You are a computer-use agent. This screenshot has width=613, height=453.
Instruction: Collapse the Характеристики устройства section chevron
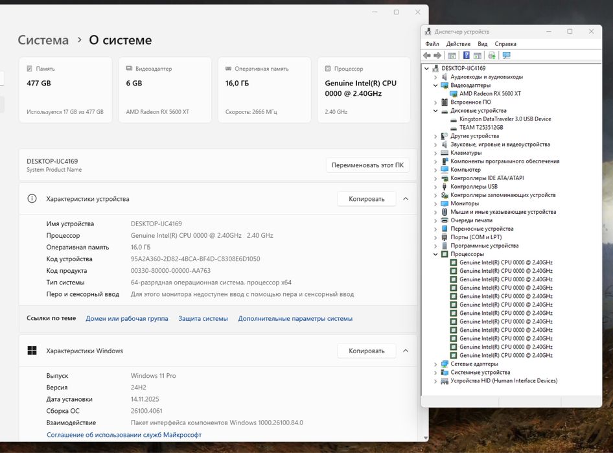tap(406, 199)
